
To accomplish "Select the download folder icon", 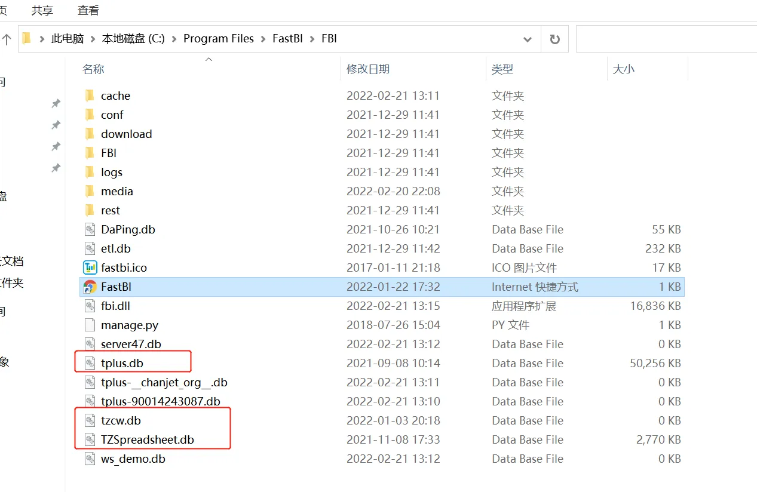I will (90, 134).
